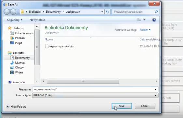Open the Pobrane folder in the sidebar
This screenshot has width=183, height=118.
pos(20,38)
